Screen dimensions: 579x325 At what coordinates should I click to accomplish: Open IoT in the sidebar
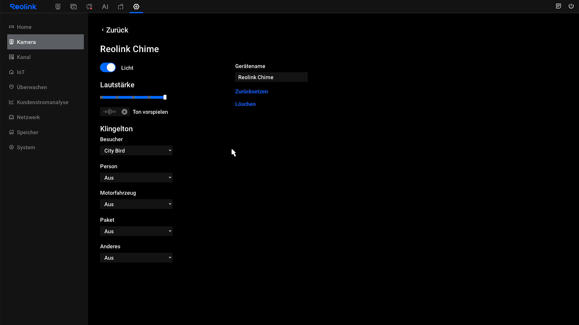46,72
